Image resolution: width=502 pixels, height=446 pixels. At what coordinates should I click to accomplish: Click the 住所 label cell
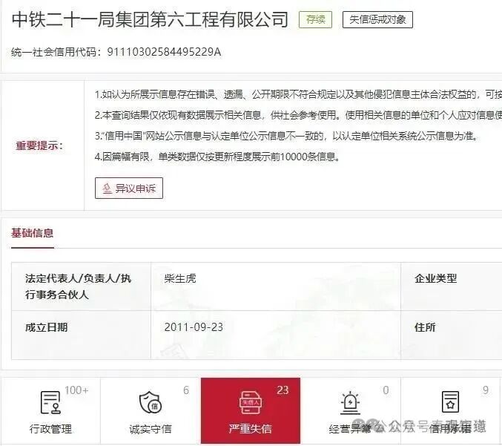tap(452, 335)
